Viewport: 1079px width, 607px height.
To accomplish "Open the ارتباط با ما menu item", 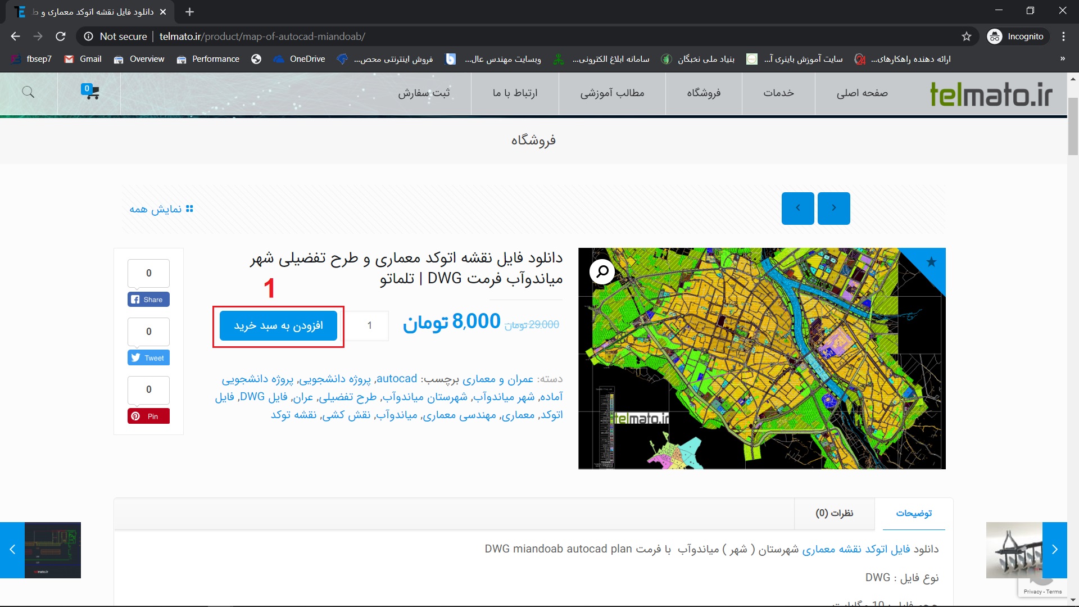I will tap(515, 93).
